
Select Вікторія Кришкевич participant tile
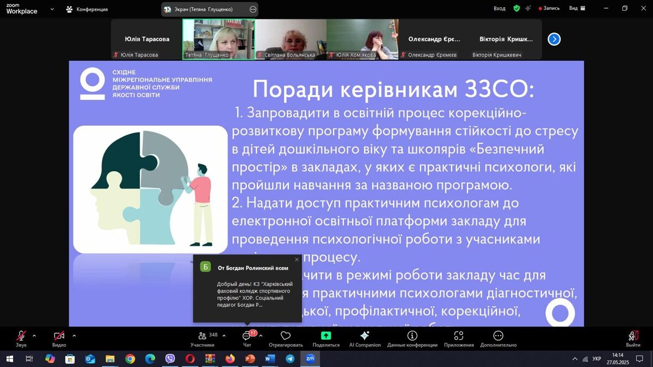pos(506,39)
